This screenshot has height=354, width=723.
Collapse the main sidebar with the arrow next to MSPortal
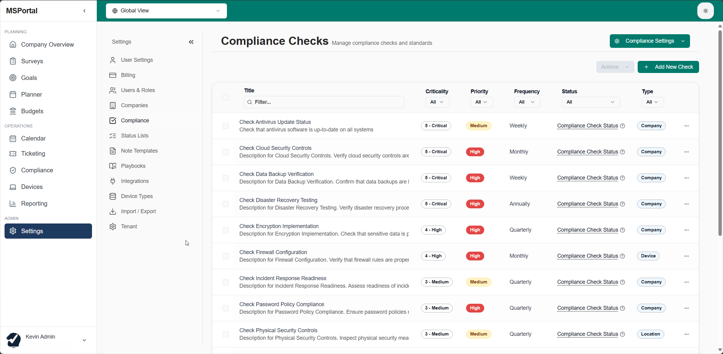click(84, 11)
